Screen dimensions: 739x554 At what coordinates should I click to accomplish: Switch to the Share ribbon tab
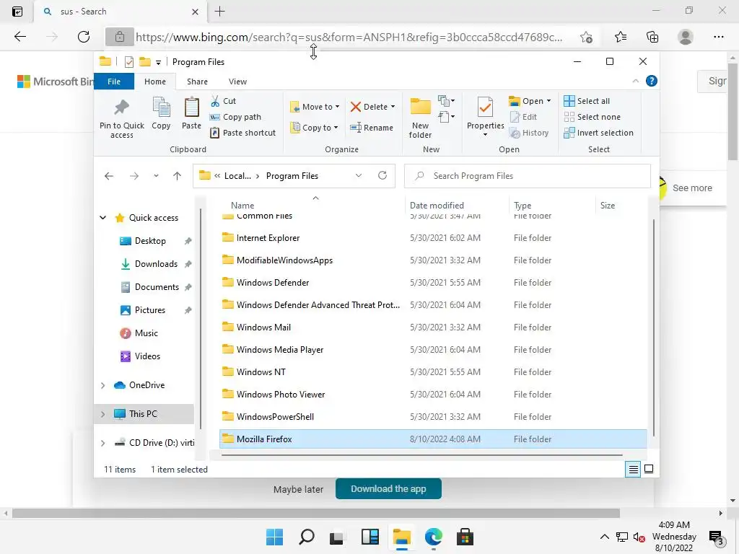pos(197,82)
